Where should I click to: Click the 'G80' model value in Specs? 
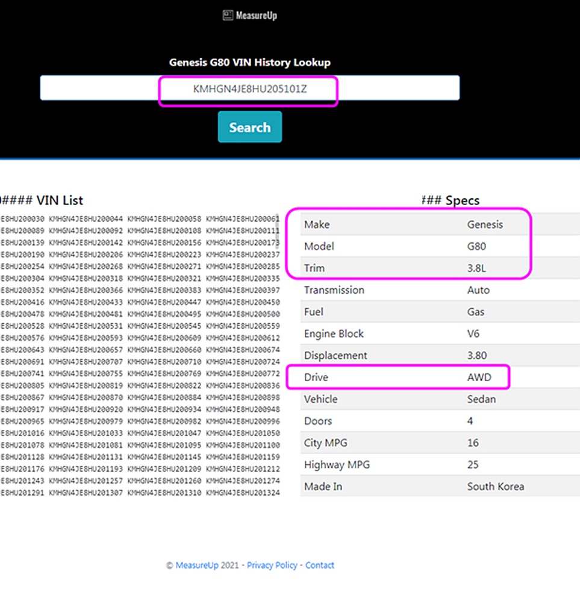point(476,246)
